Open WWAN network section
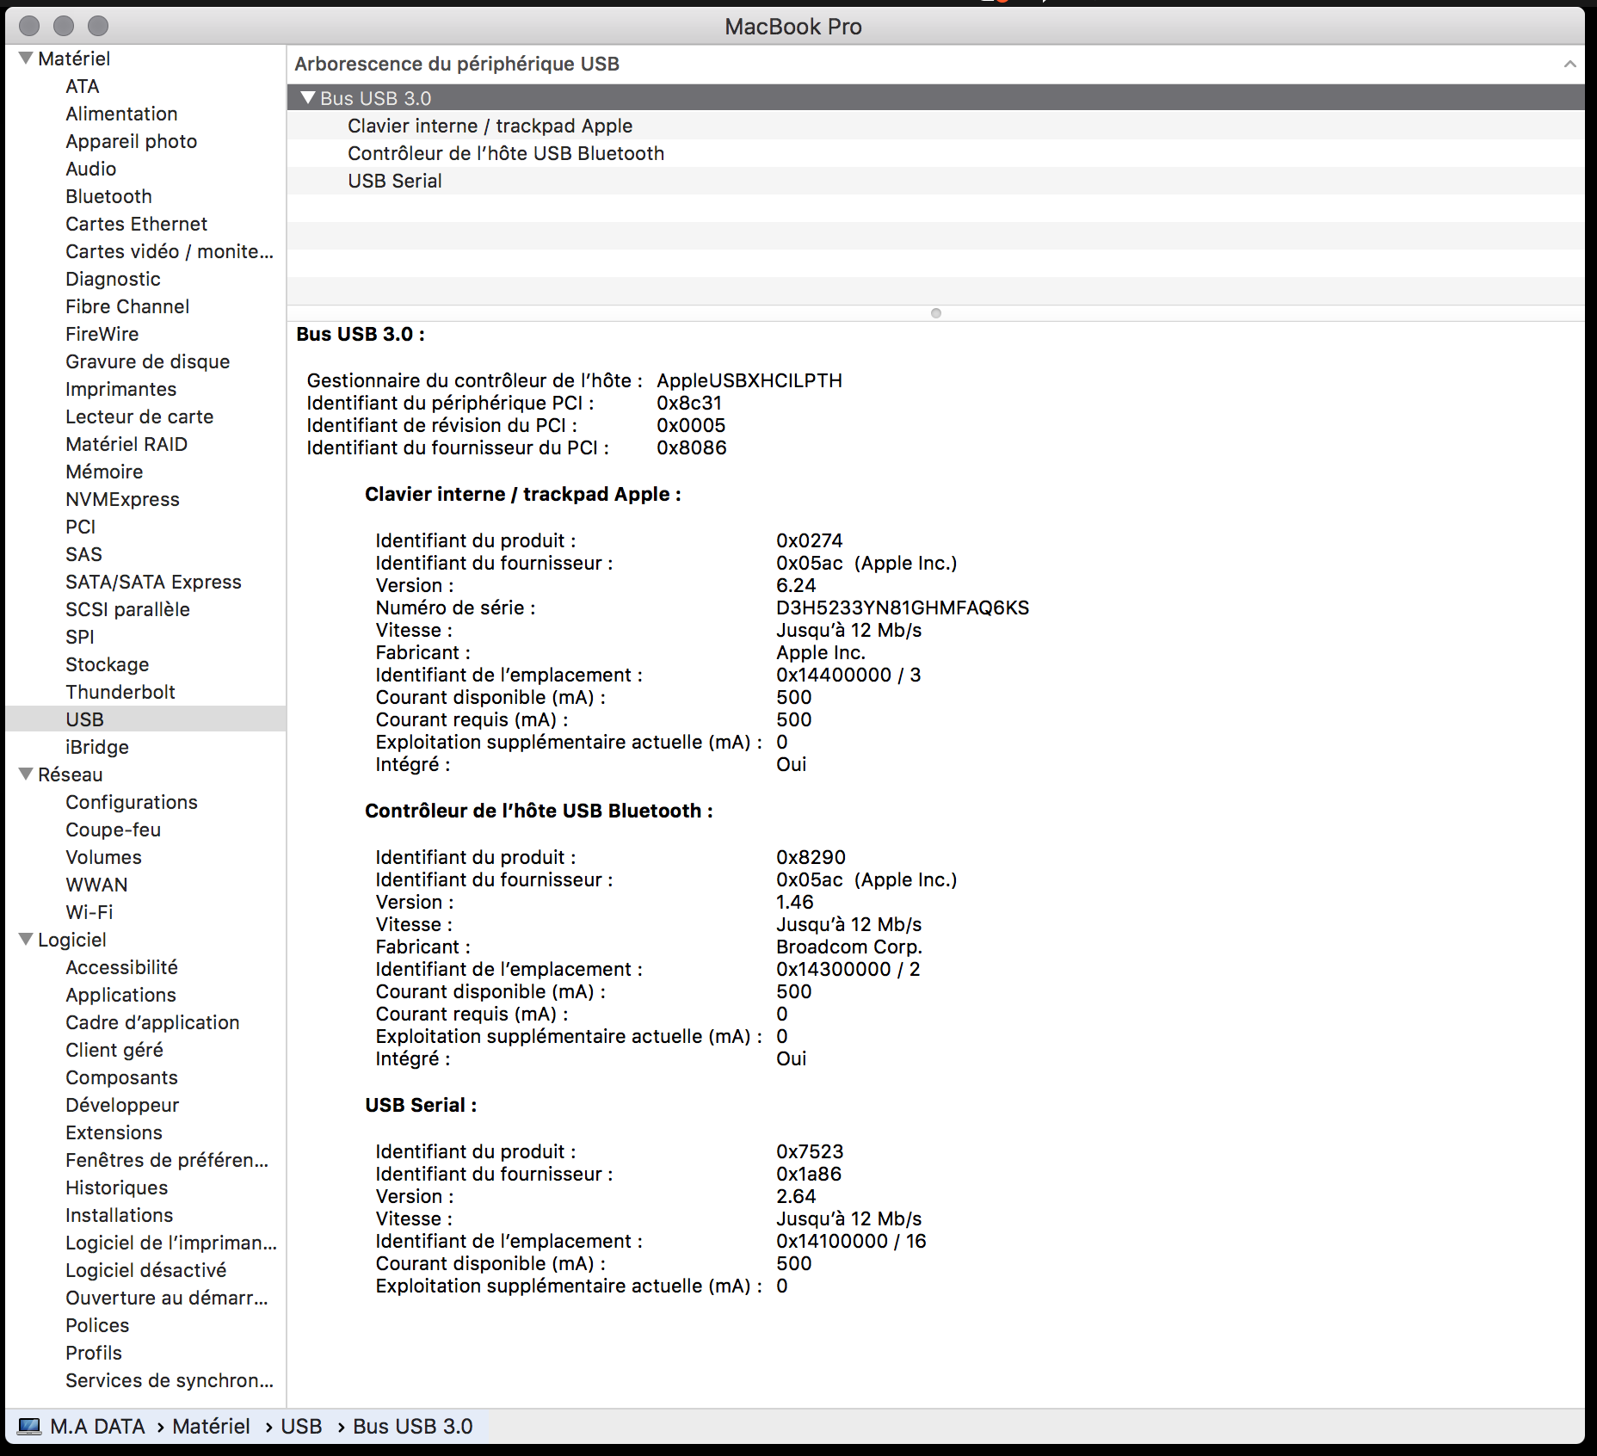Image resolution: width=1597 pixels, height=1456 pixels. (x=96, y=885)
